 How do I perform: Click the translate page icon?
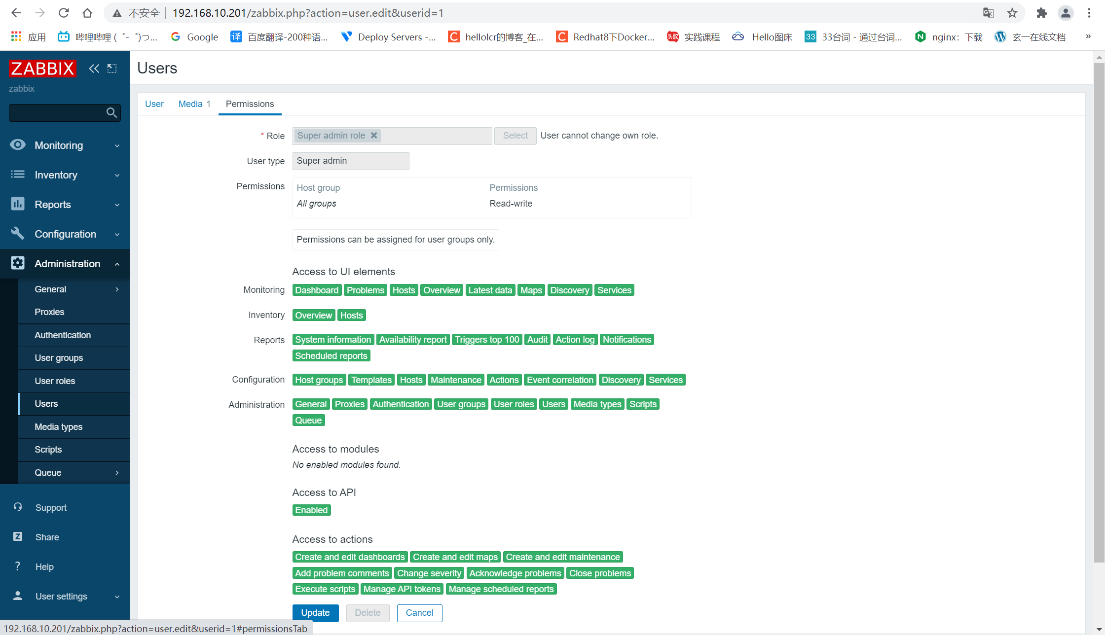coord(988,13)
